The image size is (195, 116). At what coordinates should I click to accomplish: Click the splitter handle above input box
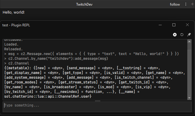[97, 101]
